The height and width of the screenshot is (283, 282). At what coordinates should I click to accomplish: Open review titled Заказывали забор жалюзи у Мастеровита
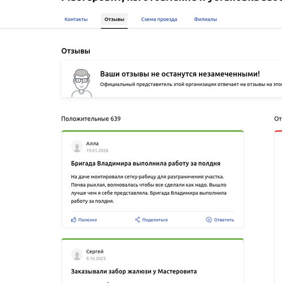pyautogui.click(x=134, y=271)
